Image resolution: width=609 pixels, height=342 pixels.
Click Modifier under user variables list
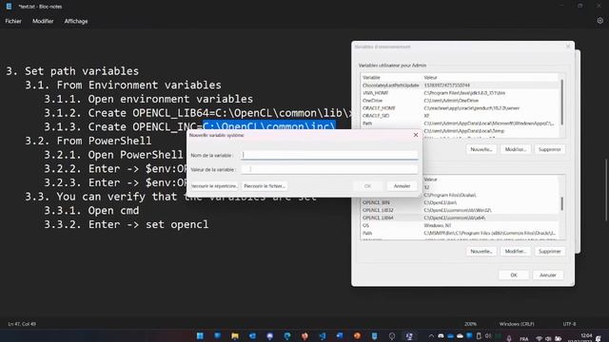click(516, 149)
